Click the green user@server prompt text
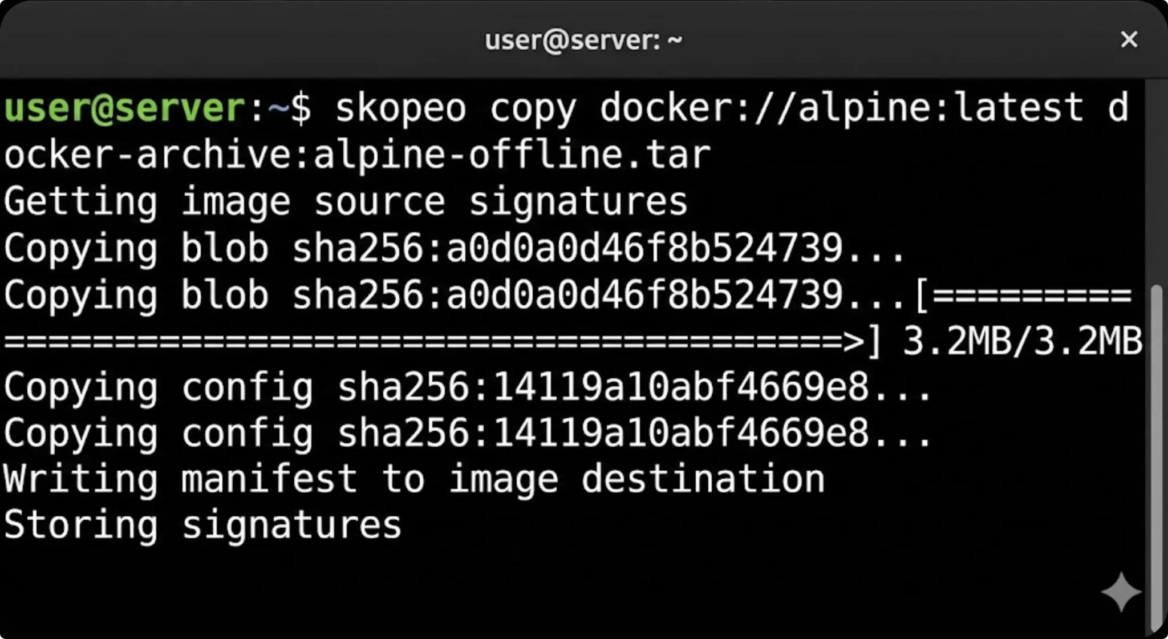The width and height of the screenshot is (1168, 639). tap(124, 108)
